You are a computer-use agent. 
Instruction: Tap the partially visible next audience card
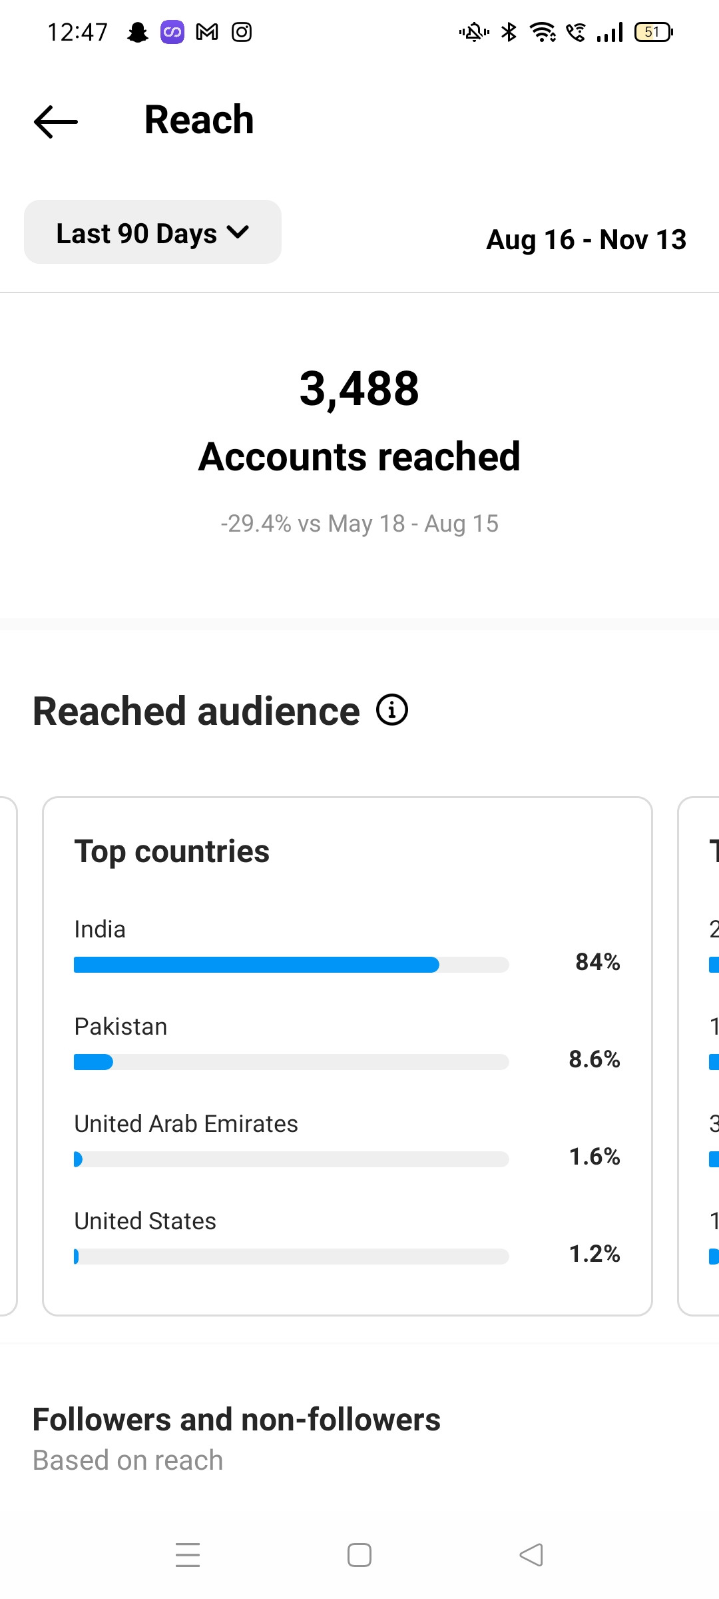(700, 1055)
